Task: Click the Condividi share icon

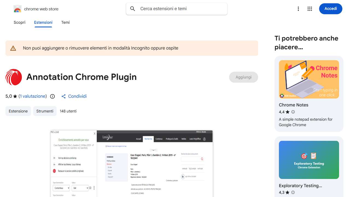Action: [63, 96]
